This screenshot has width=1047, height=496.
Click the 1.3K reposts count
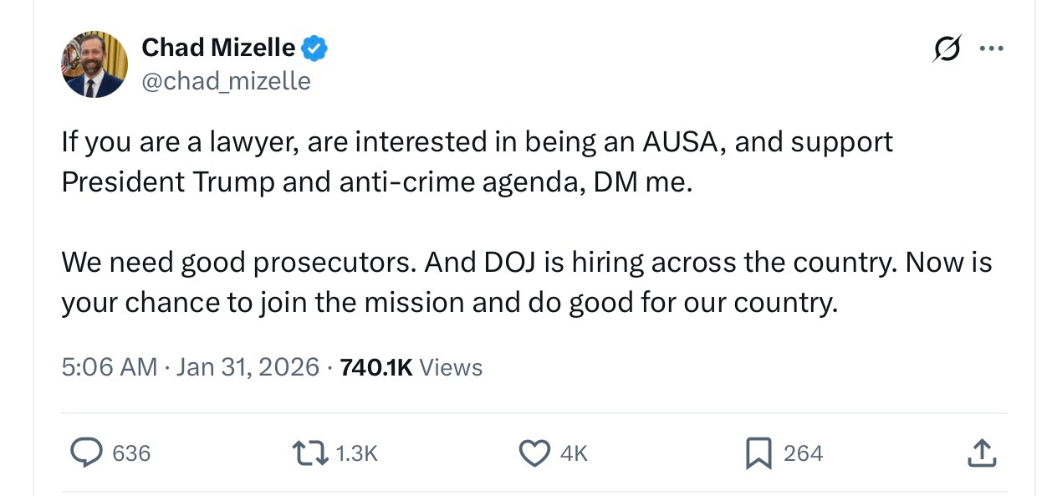(356, 453)
